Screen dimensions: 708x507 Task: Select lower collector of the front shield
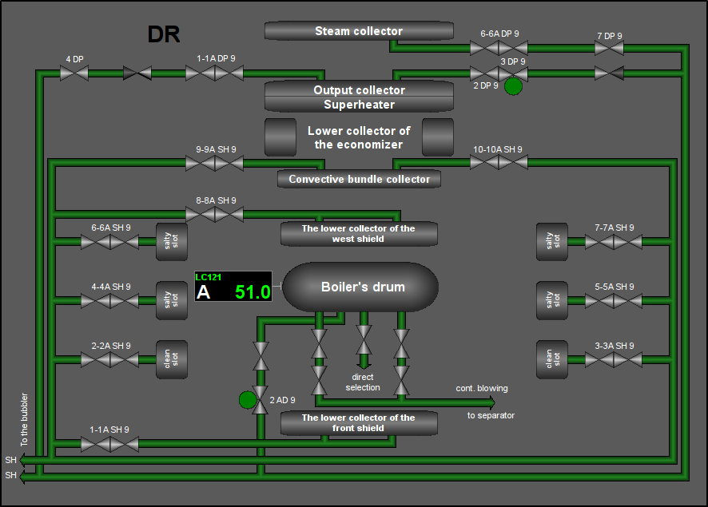click(x=359, y=423)
